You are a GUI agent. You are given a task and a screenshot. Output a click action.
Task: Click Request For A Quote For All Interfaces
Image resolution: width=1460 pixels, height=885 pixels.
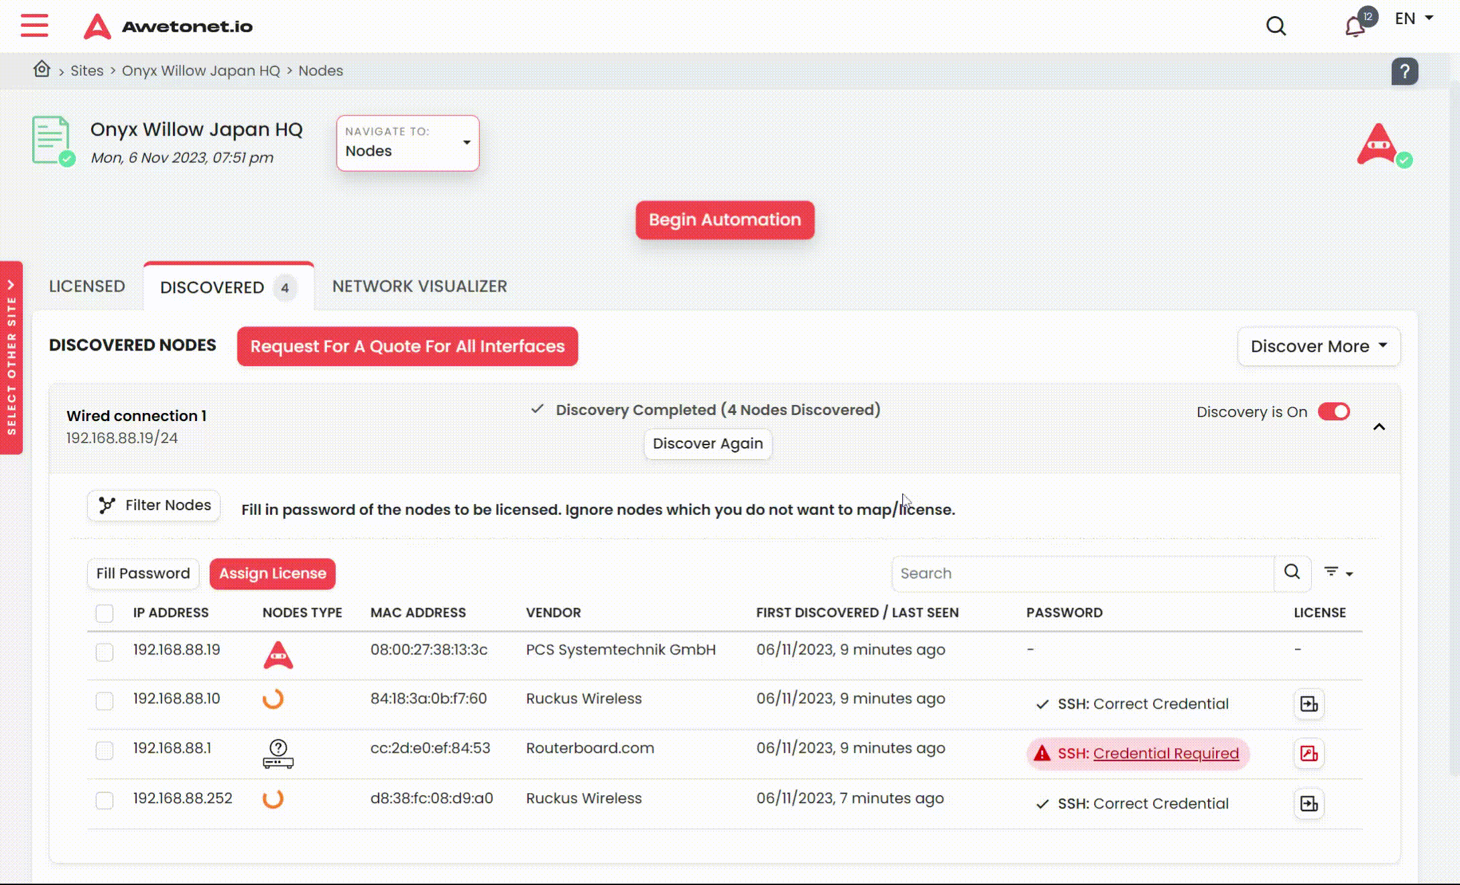click(x=408, y=346)
